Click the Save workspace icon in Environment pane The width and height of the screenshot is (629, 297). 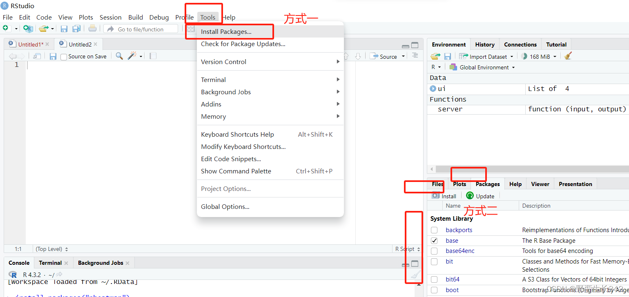point(448,56)
